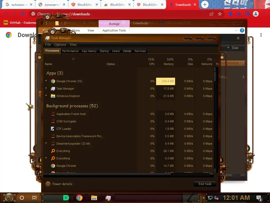Click the Windows Explorer process icon
Screen dimensions: 270x203
(53, 96)
